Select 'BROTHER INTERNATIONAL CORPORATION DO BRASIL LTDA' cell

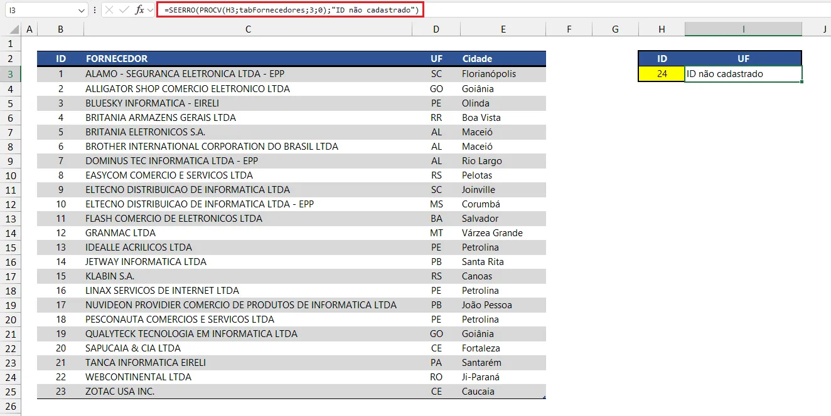(249, 146)
